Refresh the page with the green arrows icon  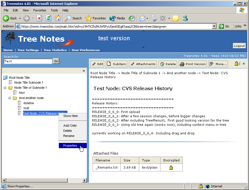coord(48,18)
